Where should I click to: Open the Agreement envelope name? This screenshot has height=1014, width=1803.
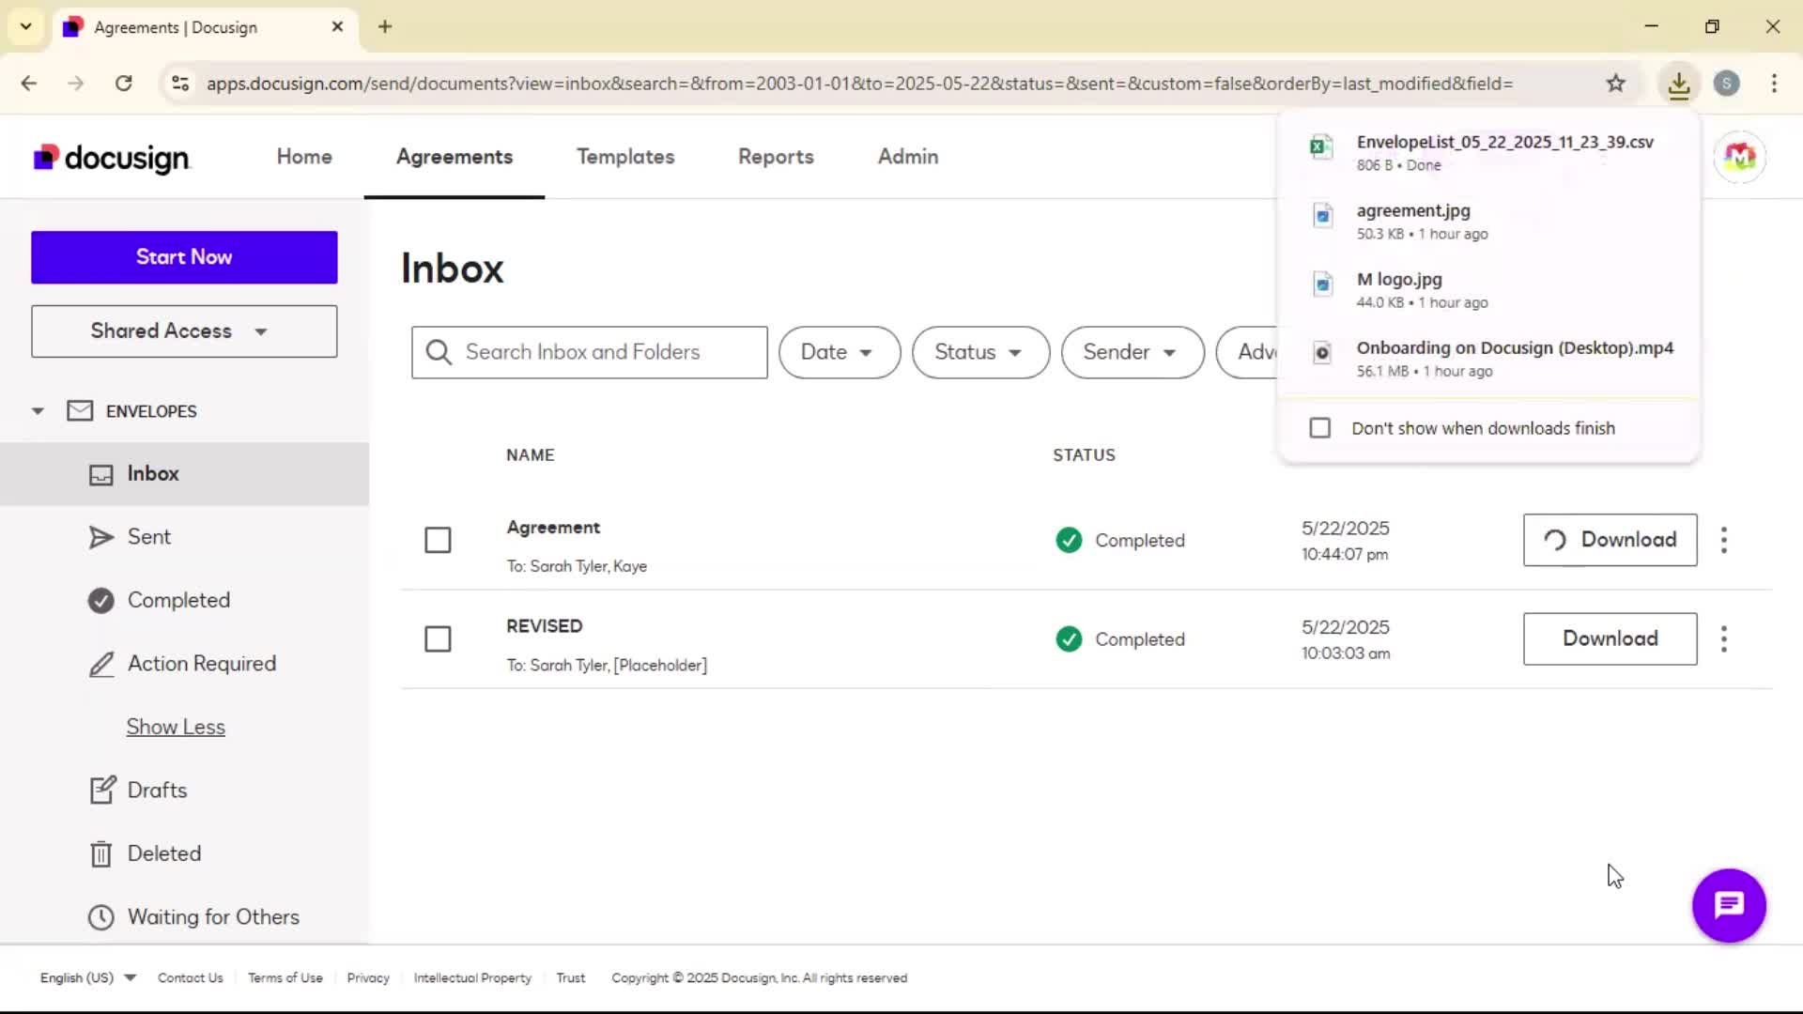pos(553,528)
